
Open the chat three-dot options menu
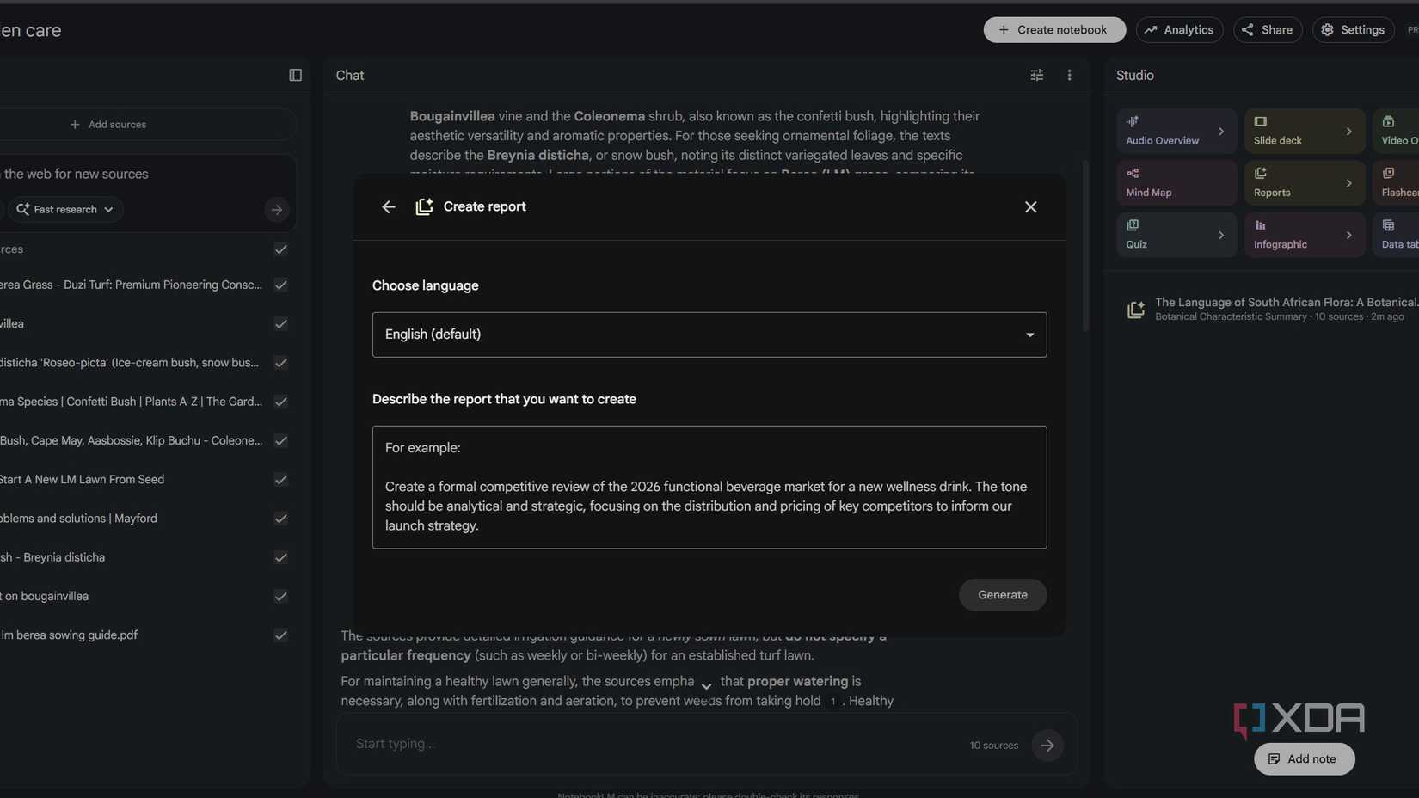click(x=1069, y=76)
